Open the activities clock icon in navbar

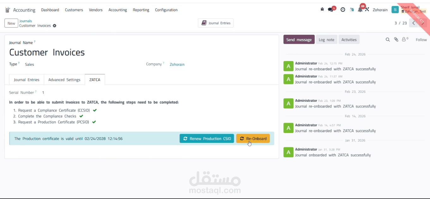click(x=343, y=10)
